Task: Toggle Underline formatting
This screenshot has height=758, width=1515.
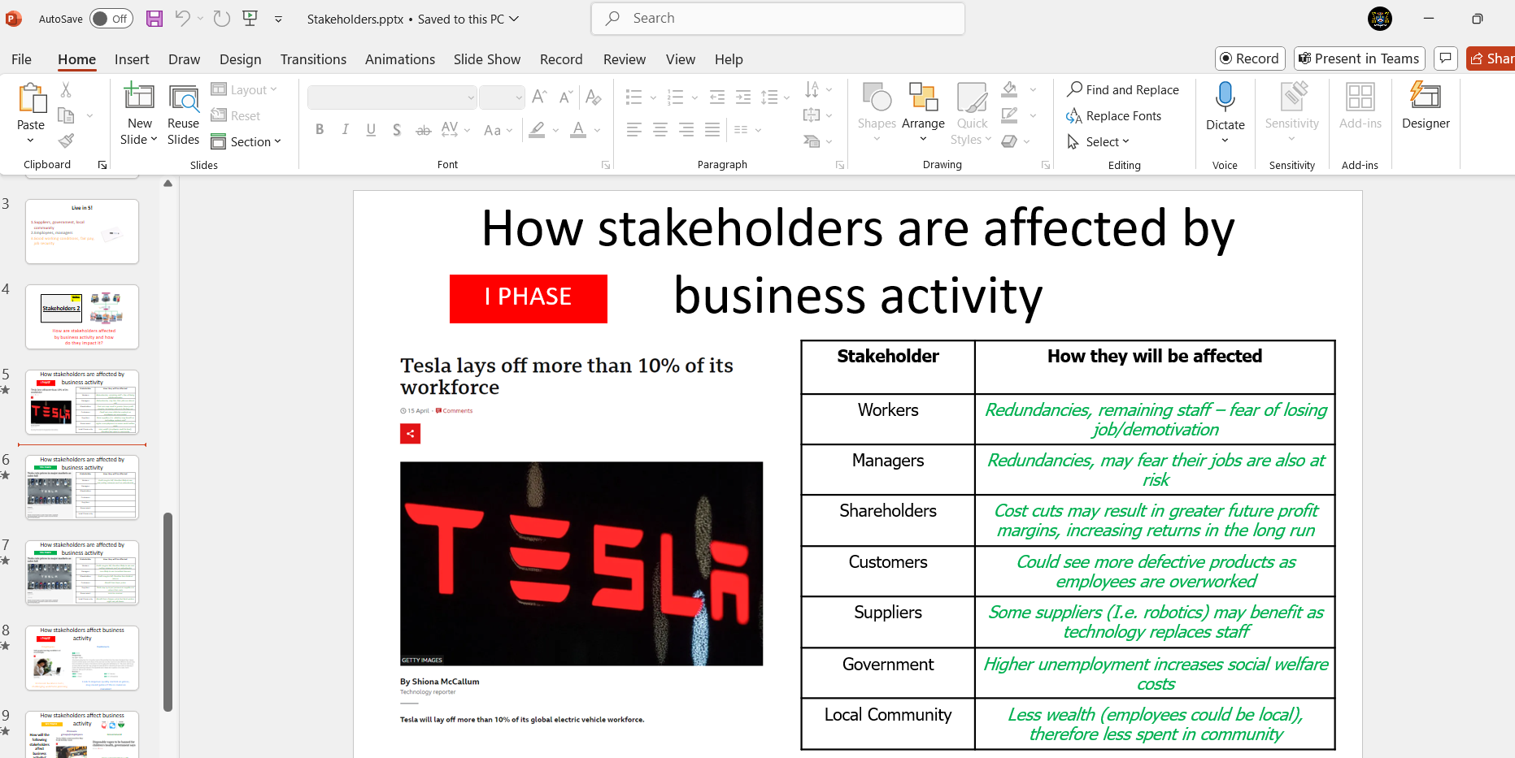Action: [x=372, y=129]
